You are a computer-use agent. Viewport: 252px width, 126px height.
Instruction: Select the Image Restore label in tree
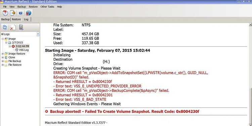[17, 54]
